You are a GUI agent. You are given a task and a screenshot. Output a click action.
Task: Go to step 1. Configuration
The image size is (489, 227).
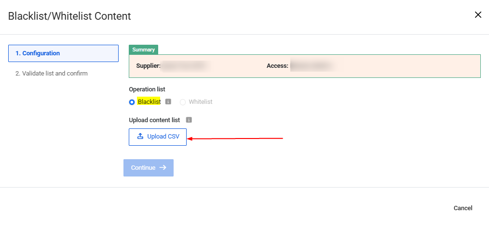(x=63, y=53)
